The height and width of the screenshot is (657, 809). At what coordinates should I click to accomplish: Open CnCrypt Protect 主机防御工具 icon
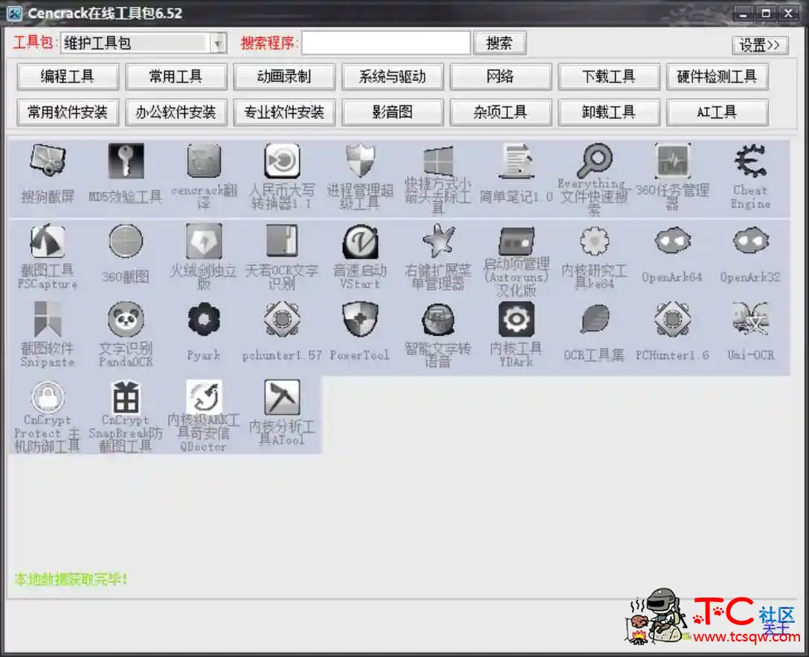[48, 398]
